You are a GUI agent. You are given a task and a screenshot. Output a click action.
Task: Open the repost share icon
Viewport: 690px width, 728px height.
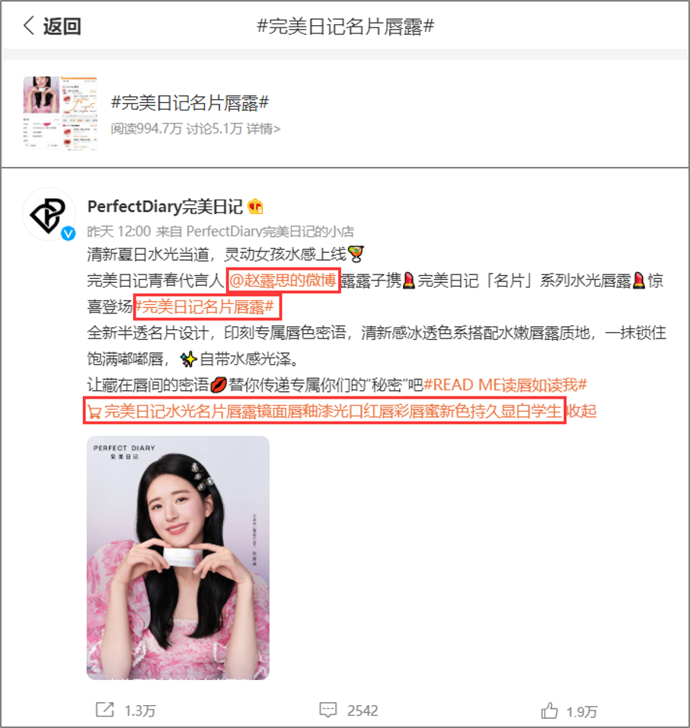click(105, 710)
